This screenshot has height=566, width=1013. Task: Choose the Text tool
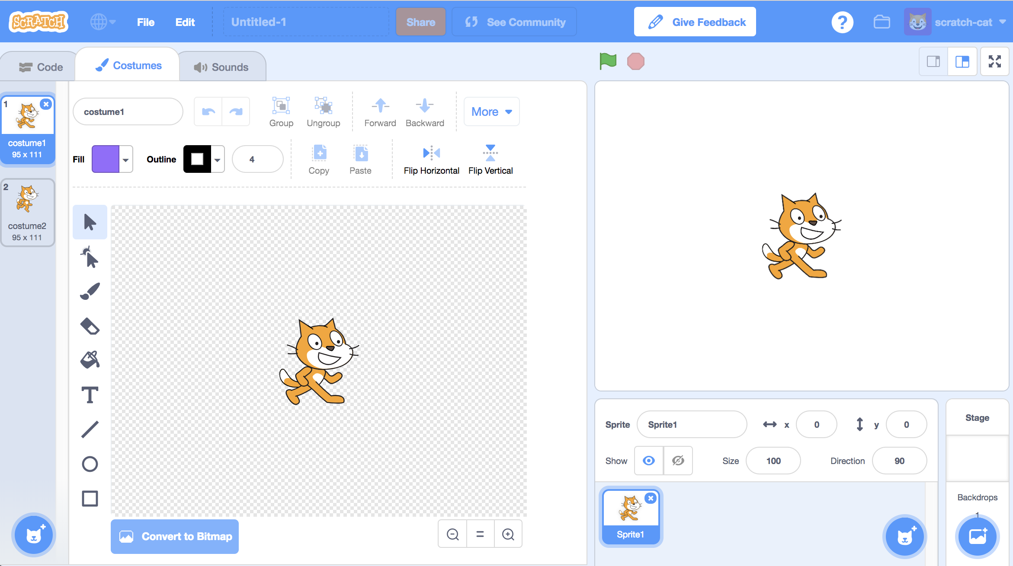90,395
